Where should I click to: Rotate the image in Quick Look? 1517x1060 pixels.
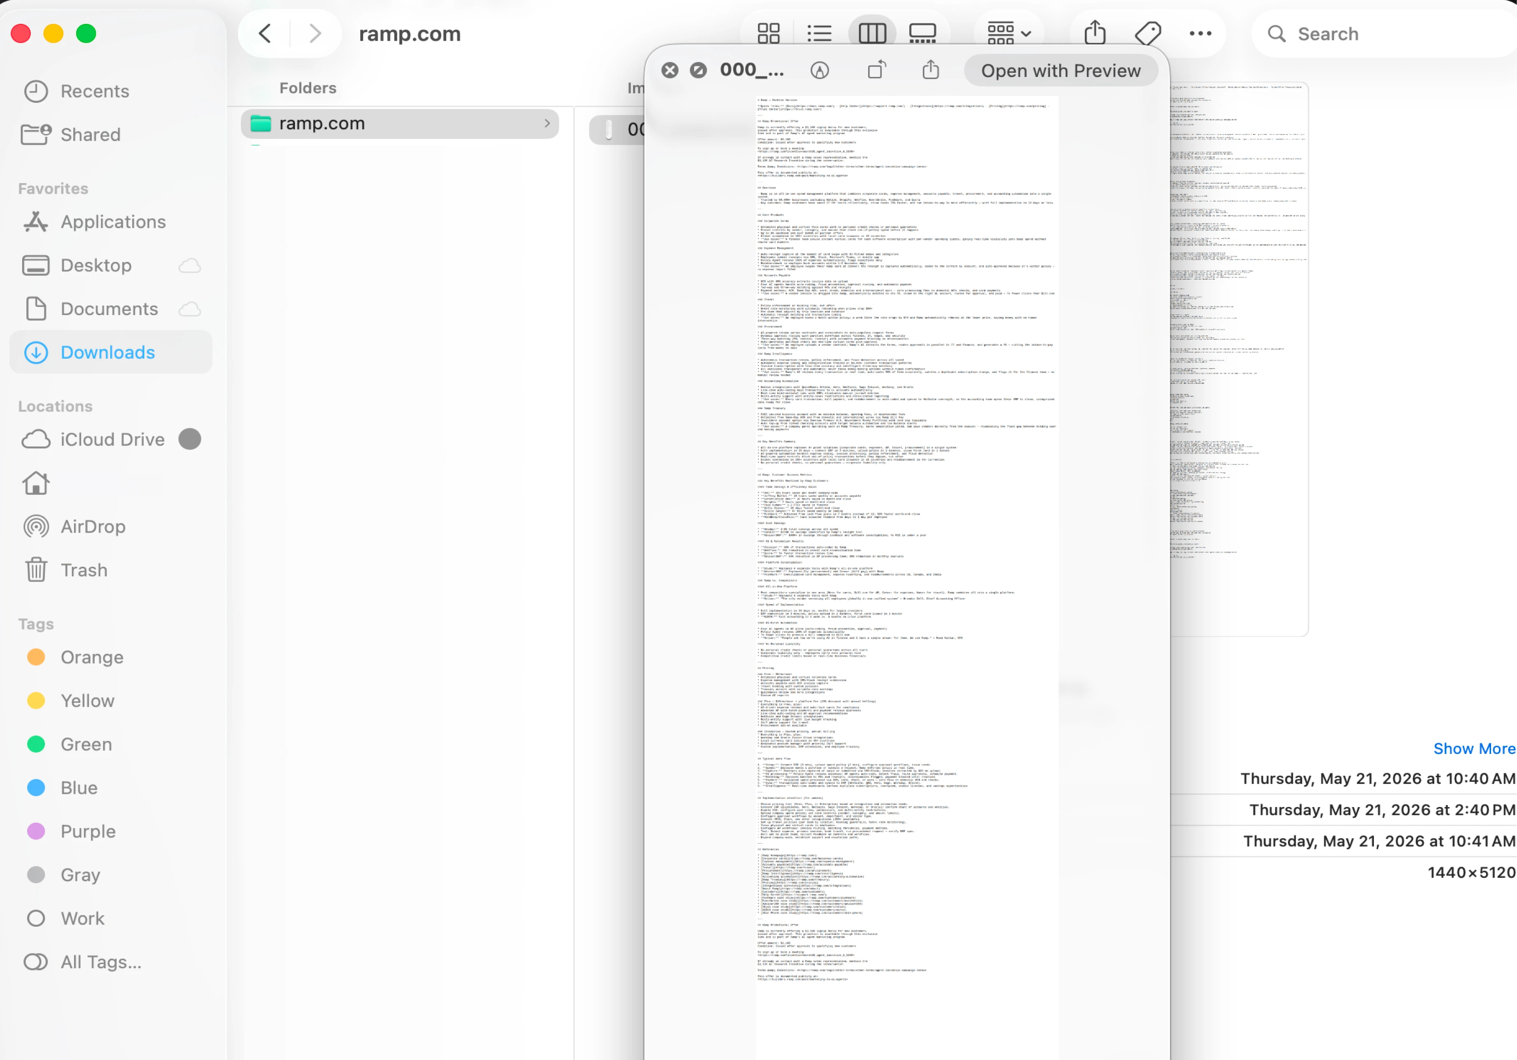pyautogui.click(x=877, y=70)
